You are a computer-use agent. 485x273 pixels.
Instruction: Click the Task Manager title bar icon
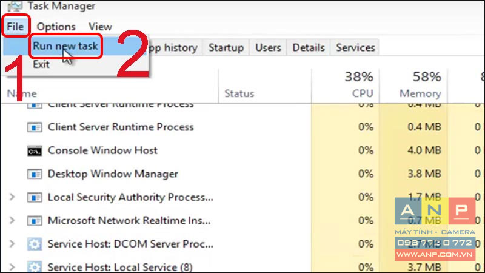pos(15,6)
